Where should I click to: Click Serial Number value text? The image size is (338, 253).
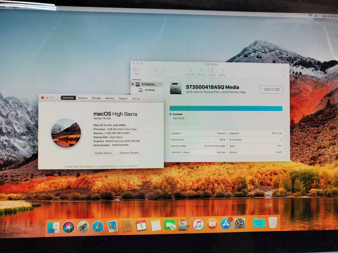[120, 145]
